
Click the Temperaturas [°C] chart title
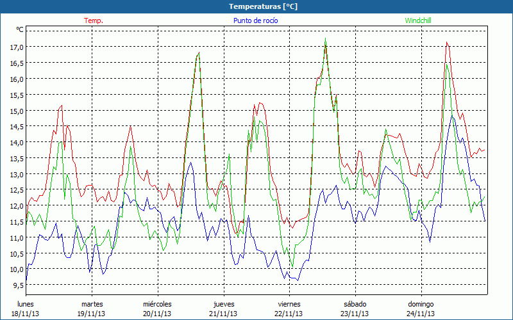point(256,6)
